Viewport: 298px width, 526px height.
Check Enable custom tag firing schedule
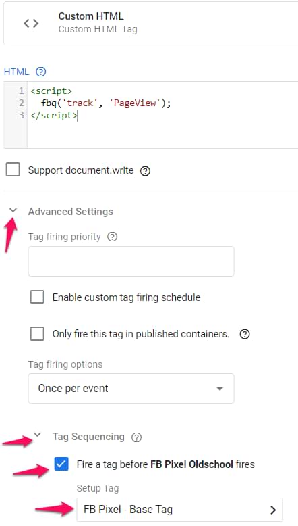[x=37, y=297]
